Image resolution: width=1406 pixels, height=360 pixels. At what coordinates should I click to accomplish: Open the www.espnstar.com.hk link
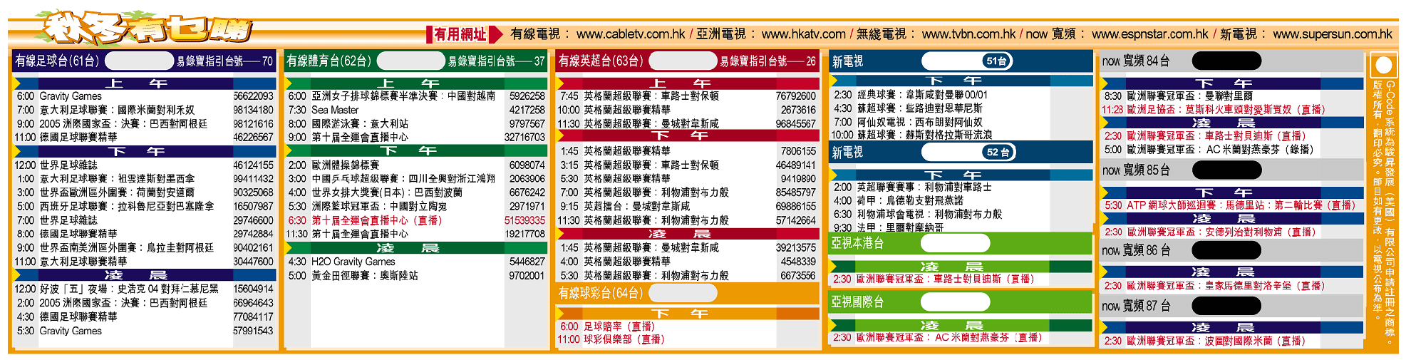point(1149,34)
